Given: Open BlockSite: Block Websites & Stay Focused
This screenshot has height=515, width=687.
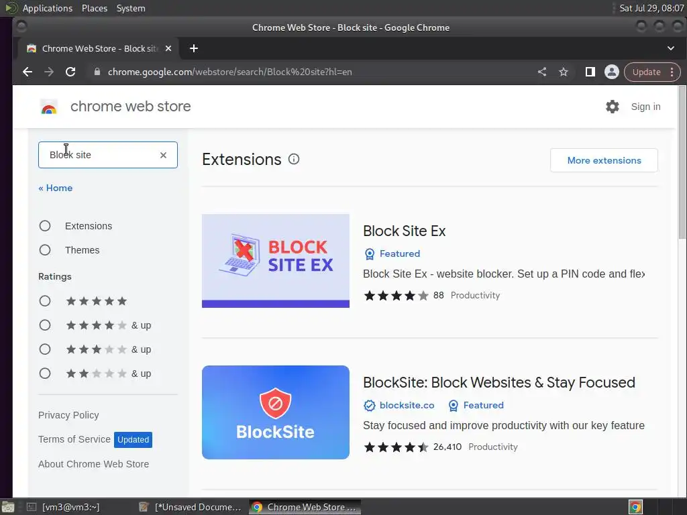Looking at the screenshot, I should click(498, 382).
